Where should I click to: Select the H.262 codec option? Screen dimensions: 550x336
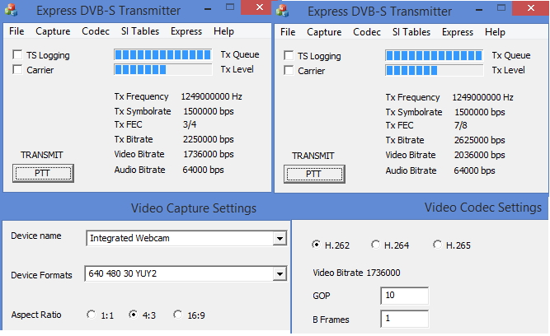point(316,245)
